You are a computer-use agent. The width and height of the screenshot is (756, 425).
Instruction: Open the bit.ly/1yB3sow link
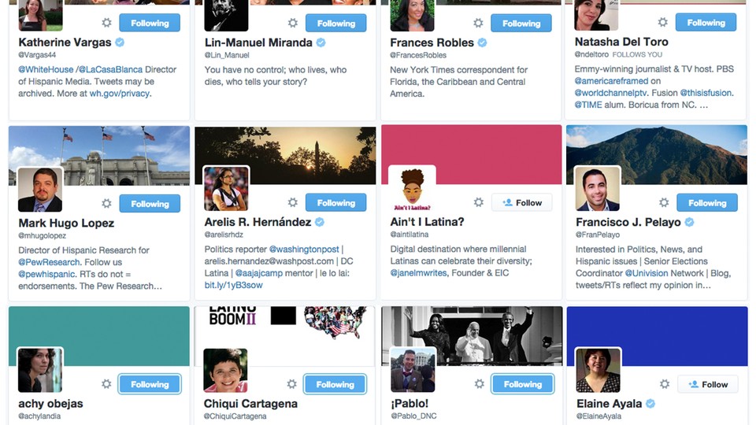(x=233, y=285)
